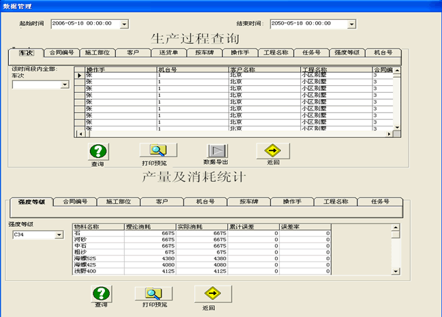Select the 中石 material row

[202, 246]
